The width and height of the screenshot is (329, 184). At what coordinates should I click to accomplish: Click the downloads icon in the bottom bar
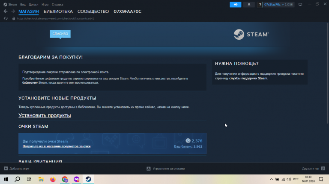click(149, 169)
